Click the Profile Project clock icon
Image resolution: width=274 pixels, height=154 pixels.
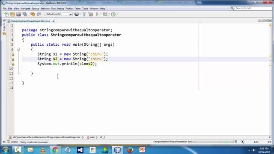click(113, 14)
